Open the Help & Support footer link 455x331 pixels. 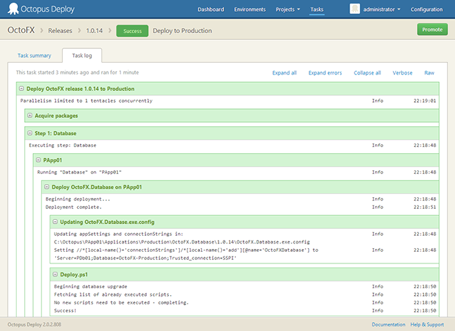point(427,324)
